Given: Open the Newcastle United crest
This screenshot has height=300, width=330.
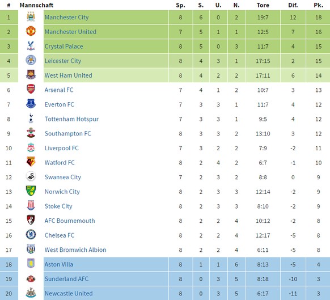Looking at the screenshot, I should pos(31,293).
